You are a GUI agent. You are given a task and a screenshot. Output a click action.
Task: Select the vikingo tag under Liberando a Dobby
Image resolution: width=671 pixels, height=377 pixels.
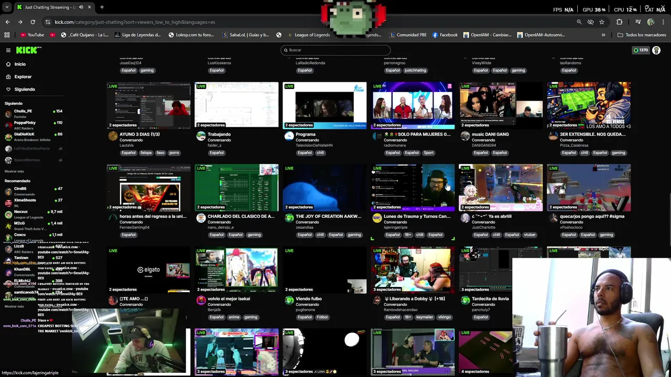click(x=444, y=317)
